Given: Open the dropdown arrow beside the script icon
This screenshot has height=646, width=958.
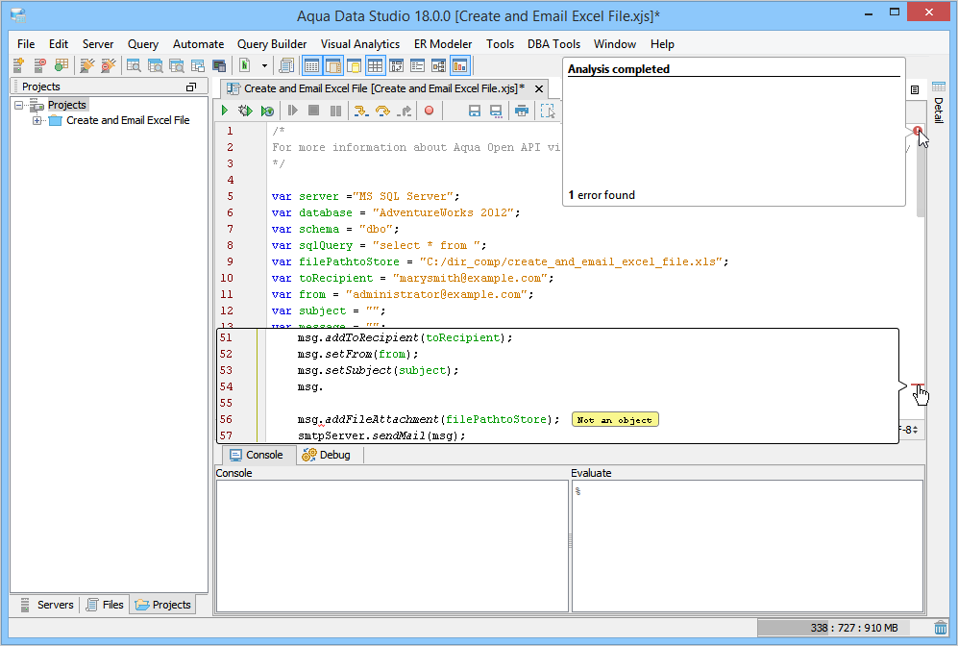Looking at the screenshot, I should (264, 66).
